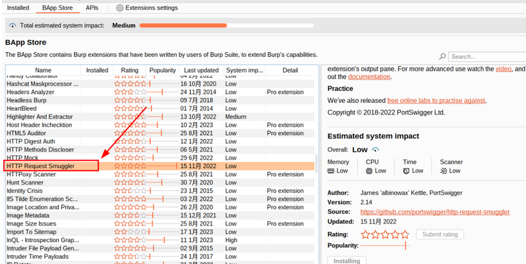
Task: Select Image Location and Privacy row
Action: (x=159, y=207)
